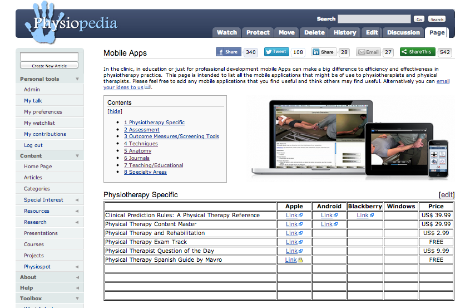Jump to Specialty Areas section
Screen dimensions: 475x308
pos(145,172)
